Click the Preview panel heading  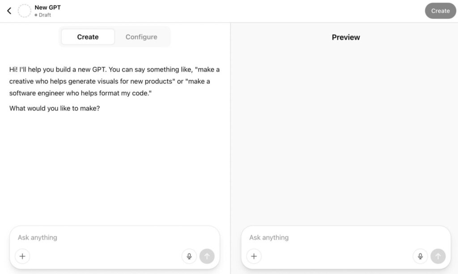click(x=346, y=38)
